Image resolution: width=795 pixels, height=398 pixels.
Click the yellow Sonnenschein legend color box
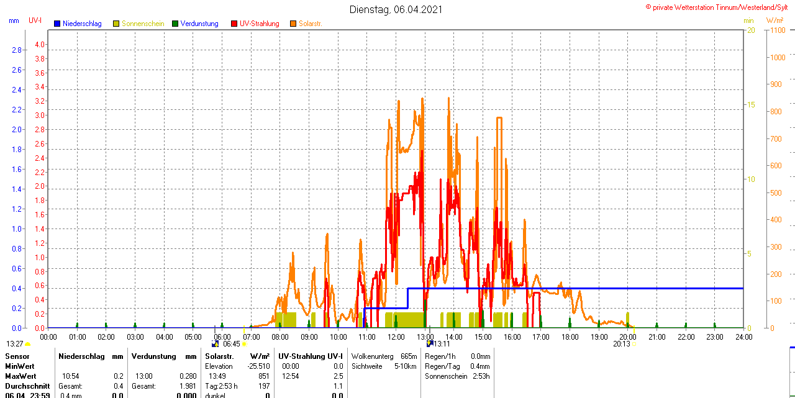(x=116, y=24)
